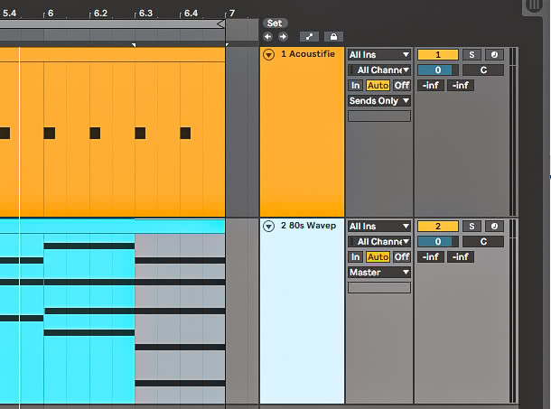Screen dimensions: 551x409
Task: Click 6.3 on the beat ruler
Action: tap(145, 14)
